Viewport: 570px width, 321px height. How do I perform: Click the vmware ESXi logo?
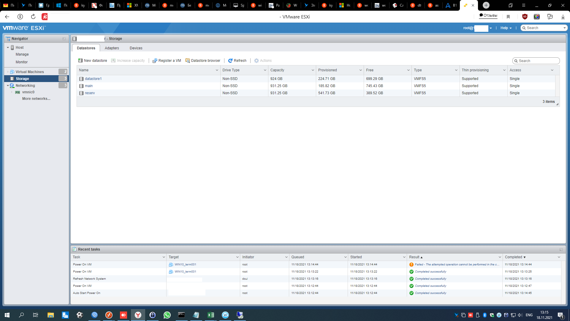coord(24,28)
